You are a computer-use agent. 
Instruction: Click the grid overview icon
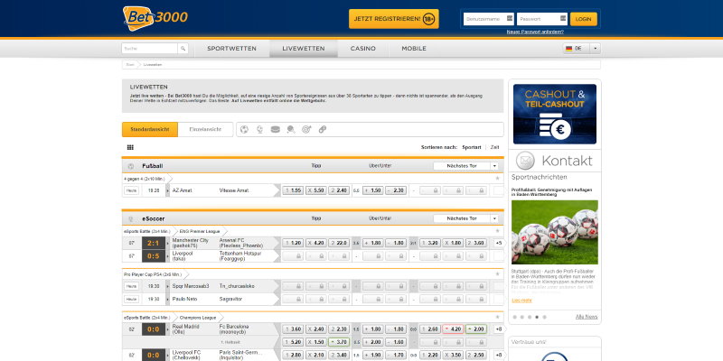[130, 147]
